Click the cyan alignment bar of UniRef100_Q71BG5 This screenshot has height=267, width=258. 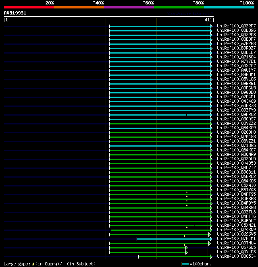click(160, 146)
